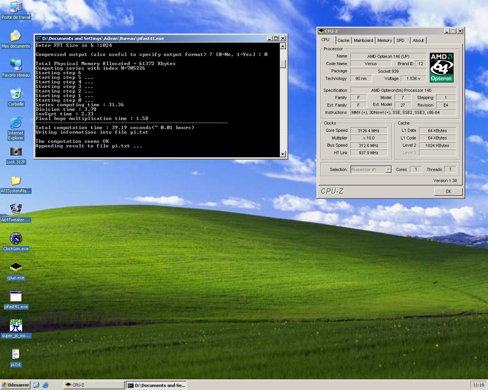Screen dimensions: 488x390
Task: Minimize the pifast41 console window
Action: point(270,38)
